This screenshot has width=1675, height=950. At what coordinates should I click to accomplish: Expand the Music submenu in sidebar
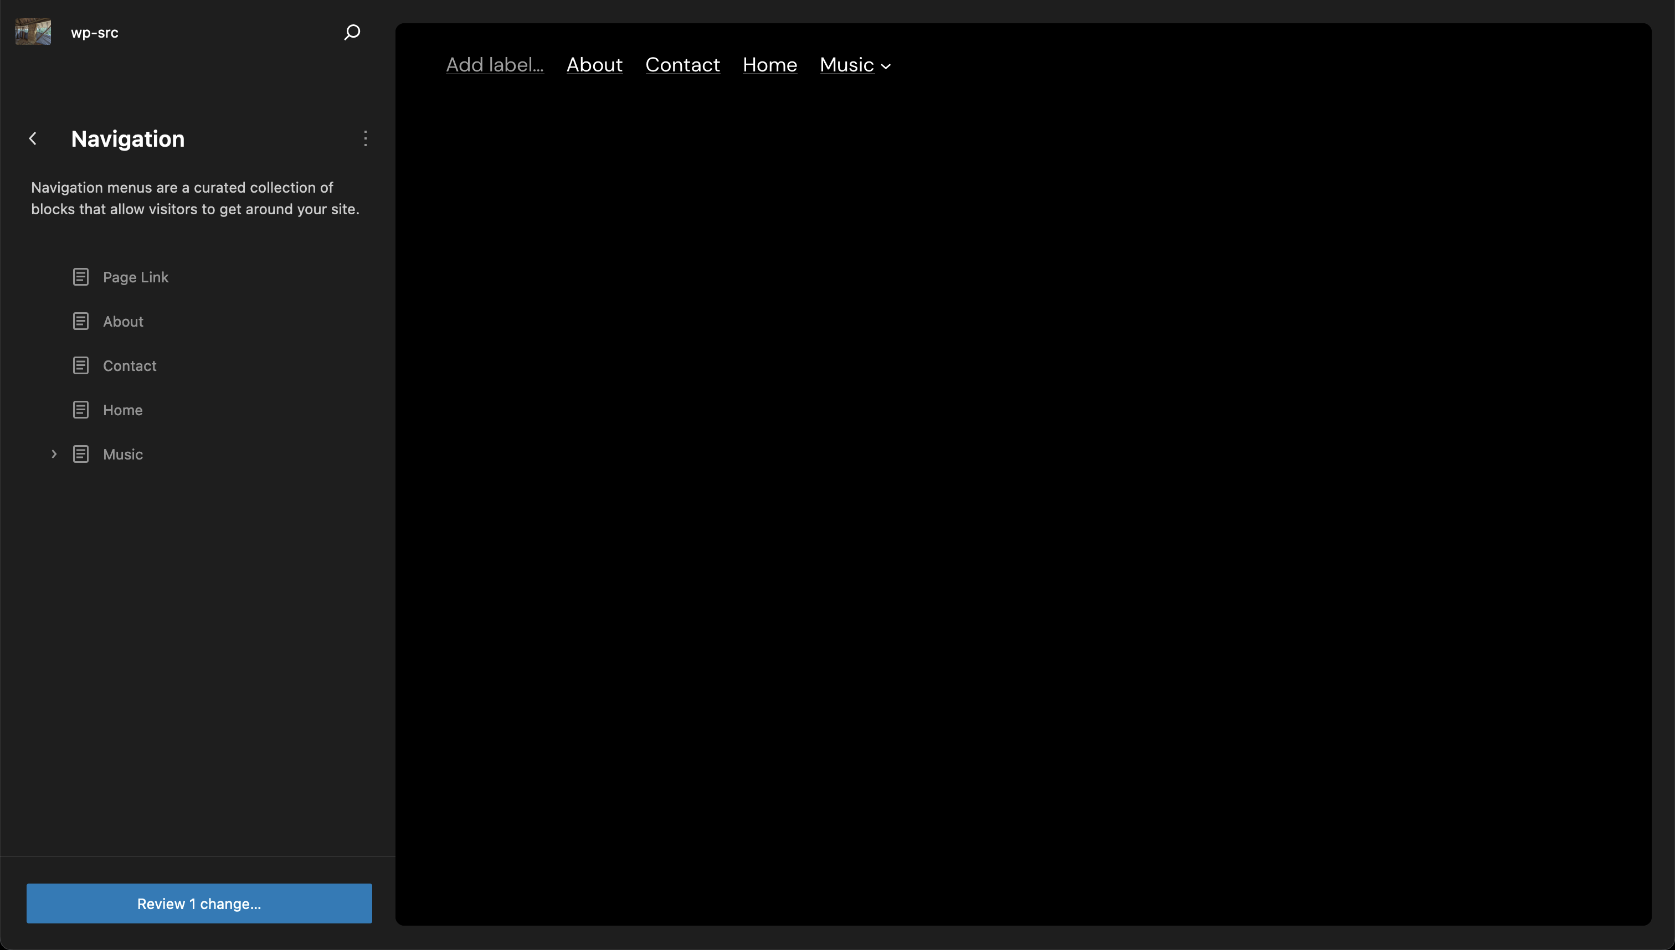click(x=54, y=453)
